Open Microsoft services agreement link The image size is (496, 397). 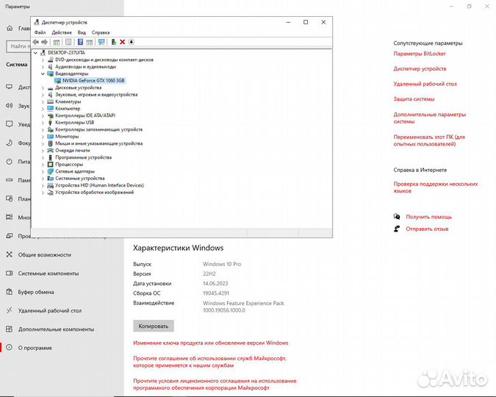(x=209, y=362)
